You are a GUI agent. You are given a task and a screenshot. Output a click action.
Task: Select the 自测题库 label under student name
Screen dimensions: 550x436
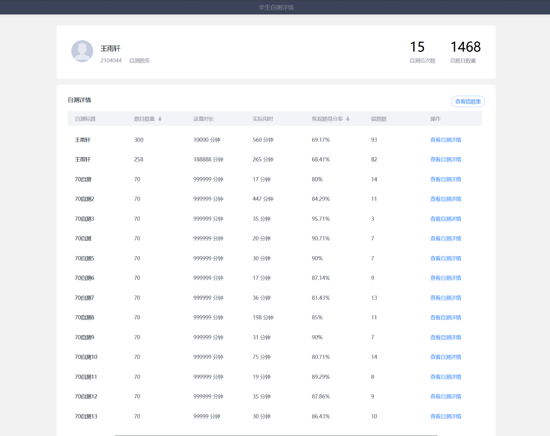click(x=140, y=60)
